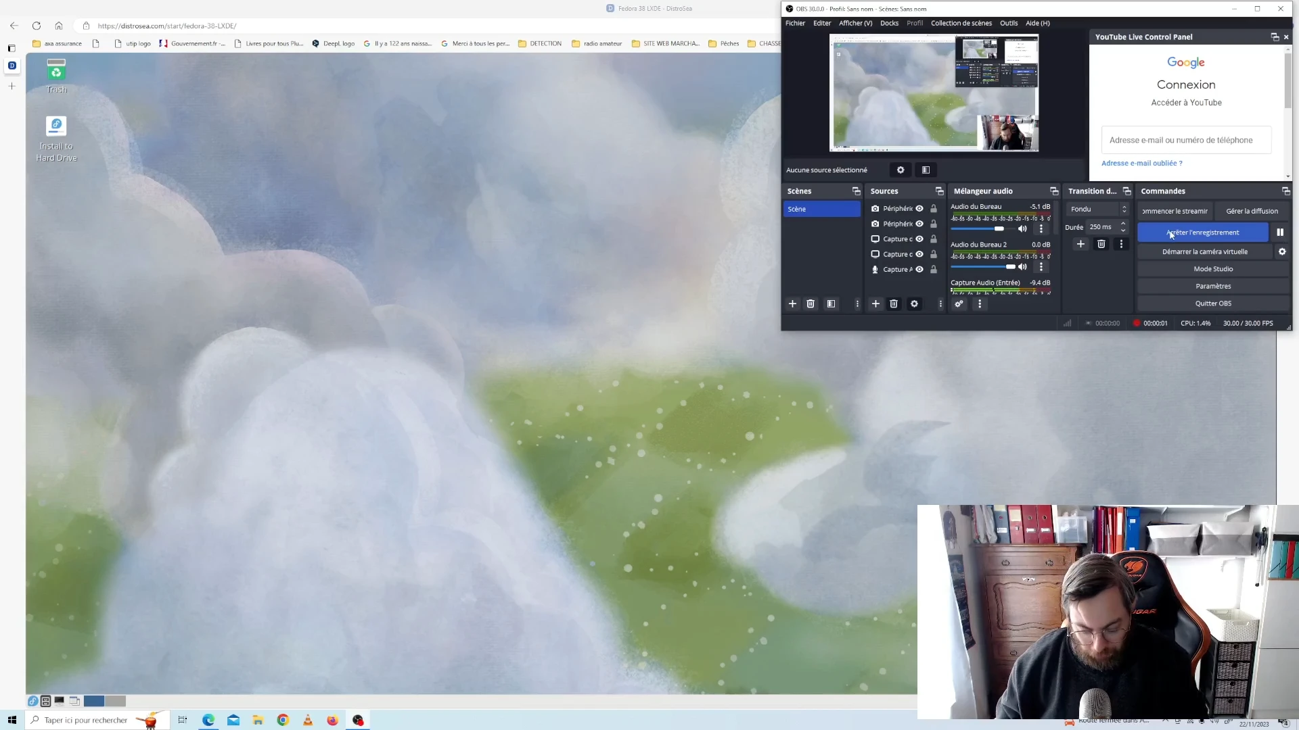Toggle visibility of Capture Audio source

(x=919, y=270)
